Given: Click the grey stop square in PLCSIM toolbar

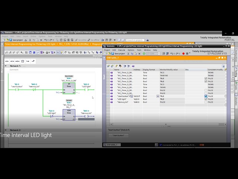Looking at the screenshot, I should click(187, 54).
